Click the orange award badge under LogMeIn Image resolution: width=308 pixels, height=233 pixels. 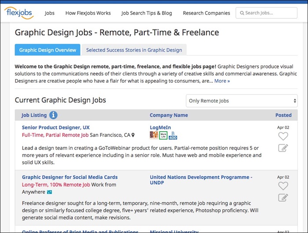point(154,135)
